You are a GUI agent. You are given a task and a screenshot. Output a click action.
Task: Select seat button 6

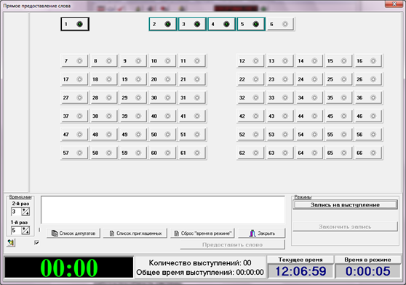[x=280, y=24]
